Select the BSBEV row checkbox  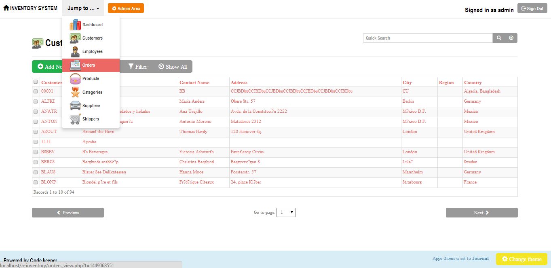click(36, 152)
